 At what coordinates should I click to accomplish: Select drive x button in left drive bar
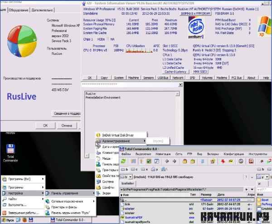[144, 169]
